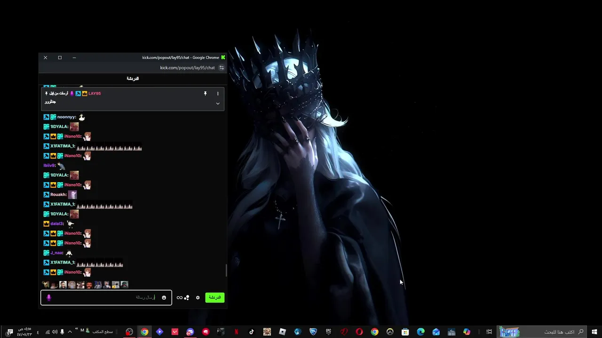Open Outlook mail from taskbar
This screenshot has width=602, height=338.
(436, 331)
